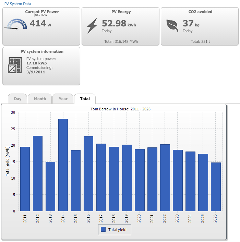Click the 2015 yield bar

[76, 181]
